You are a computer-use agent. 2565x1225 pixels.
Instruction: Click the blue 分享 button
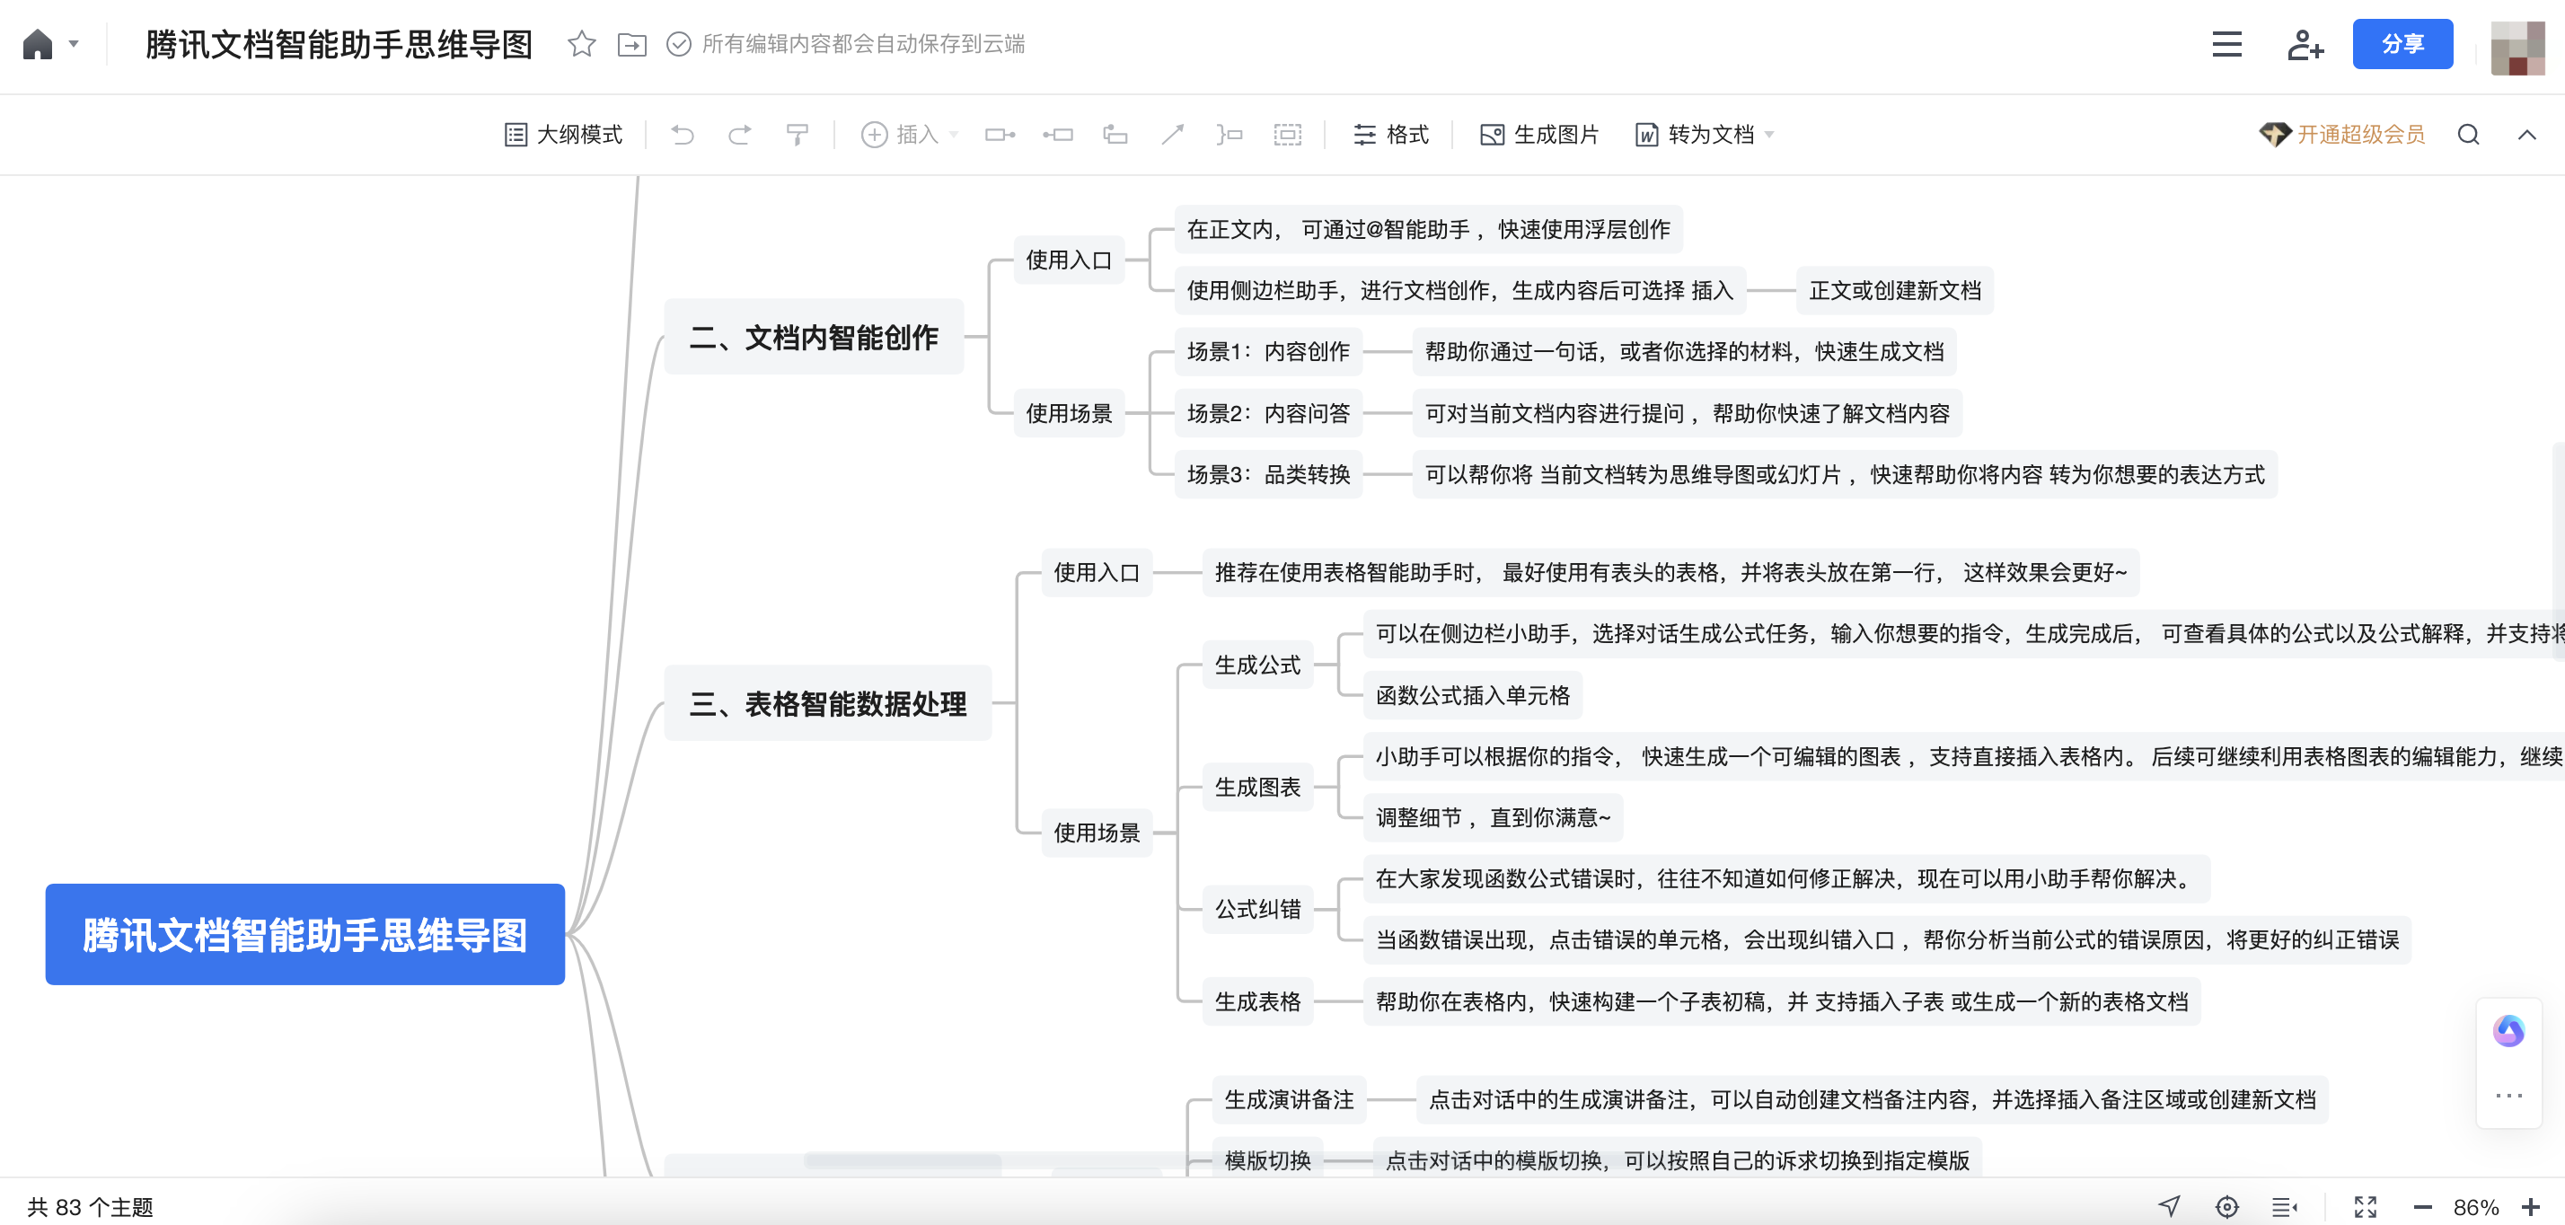click(2402, 44)
